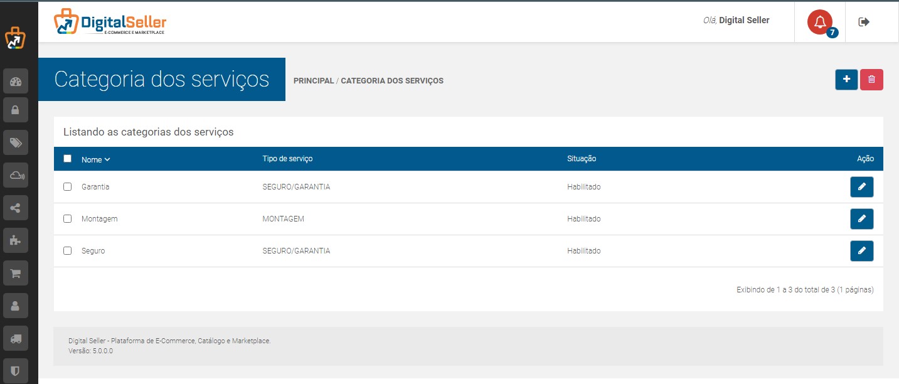Click SEGURO/GARANTIA in the Garantia row

(296, 187)
